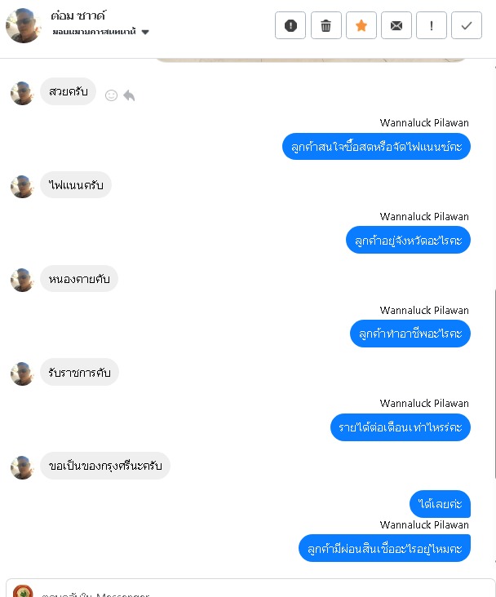
Task: Open contact profile picture in header
Action: pyautogui.click(x=23, y=25)
